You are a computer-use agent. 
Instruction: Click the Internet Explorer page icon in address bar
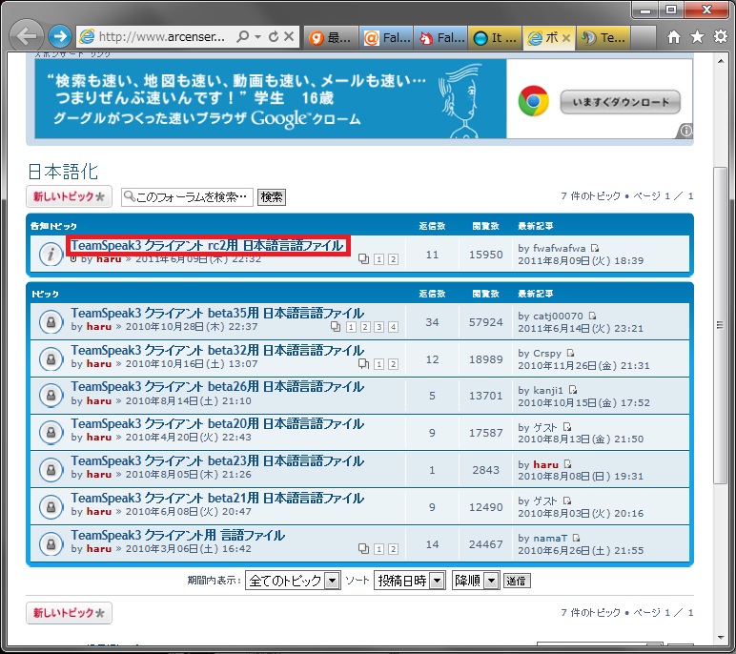(87, 36)
